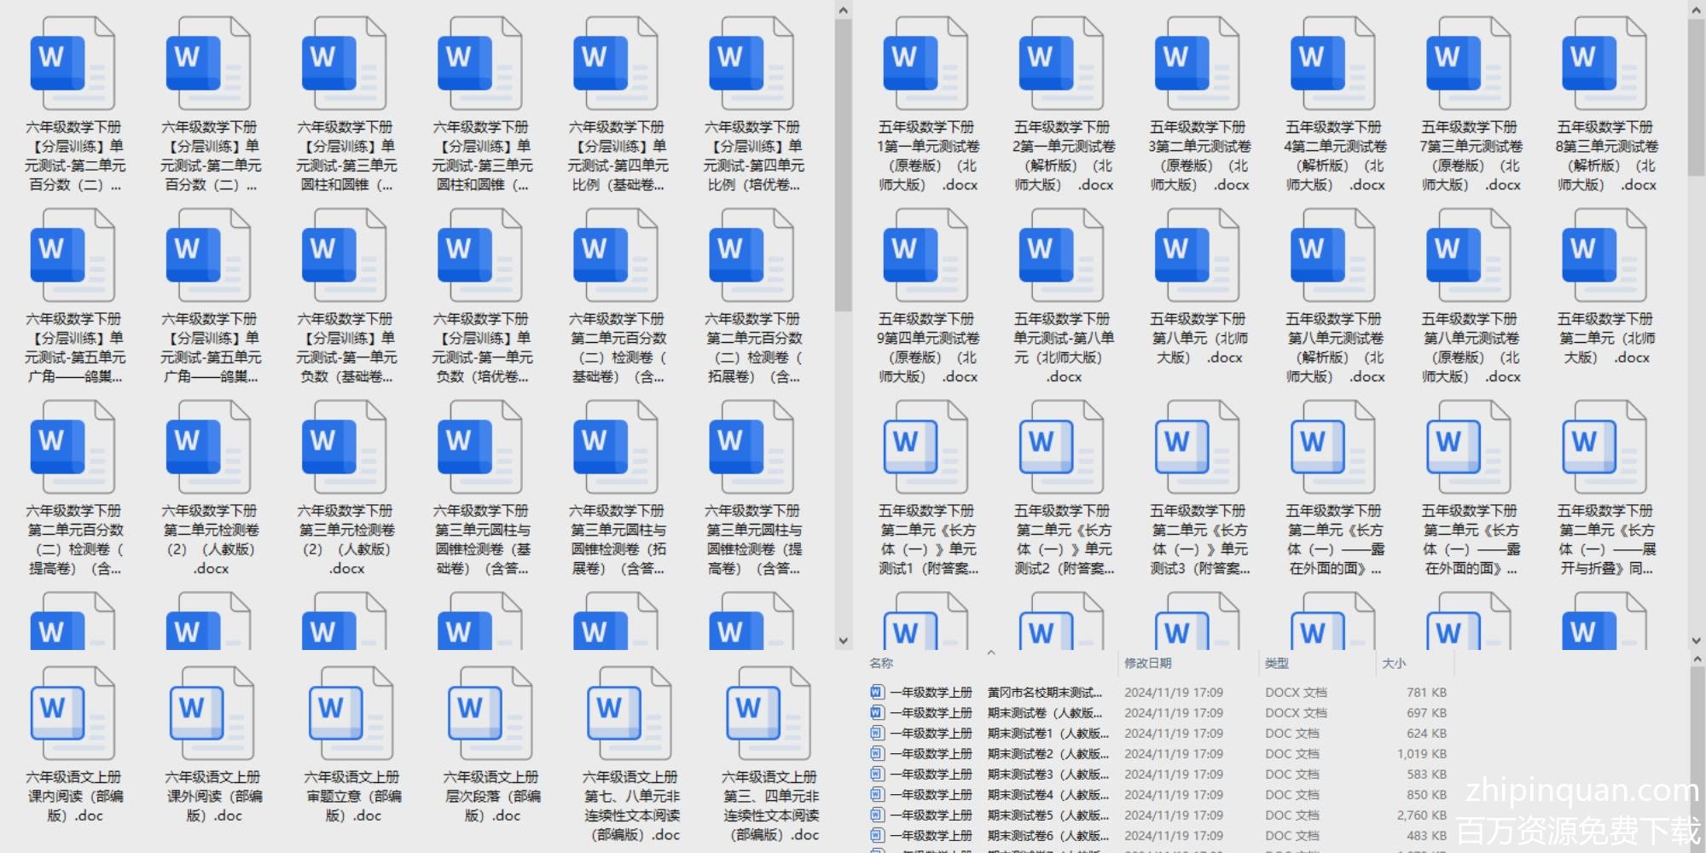Open 六年级 第四单元 比例 (基础卷) document
This screenshot has width=1706, height=853.
click(618, 64)
